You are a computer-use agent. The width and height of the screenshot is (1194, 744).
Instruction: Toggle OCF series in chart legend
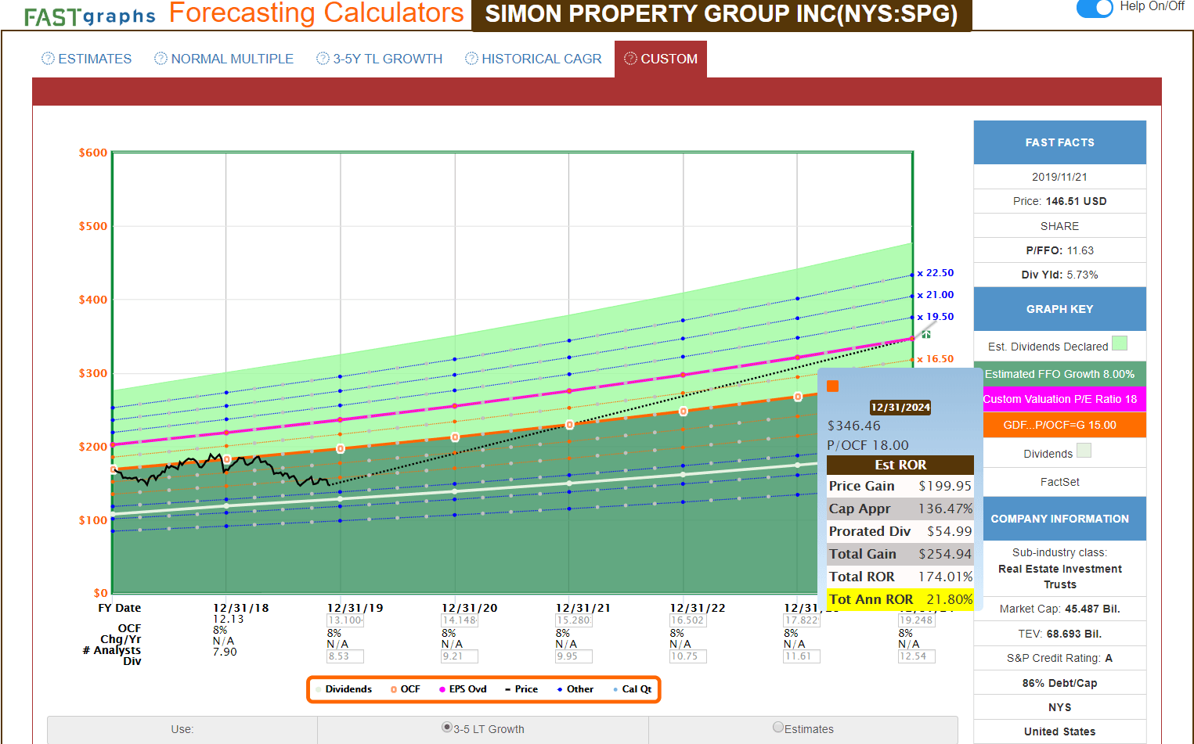[406, 689]
